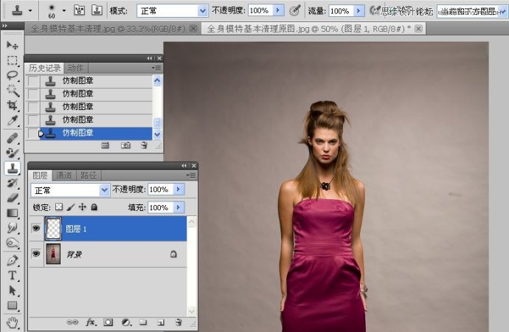Screen dimensions: 509x332
Task: Hide 图层 1 layer visibility eye
Action: pyautogui.click(x=35, y=229)
